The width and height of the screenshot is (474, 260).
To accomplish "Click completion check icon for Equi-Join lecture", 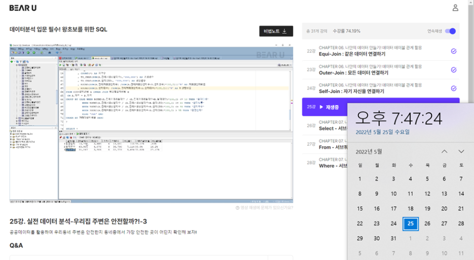I will click(x=454, y=51).
